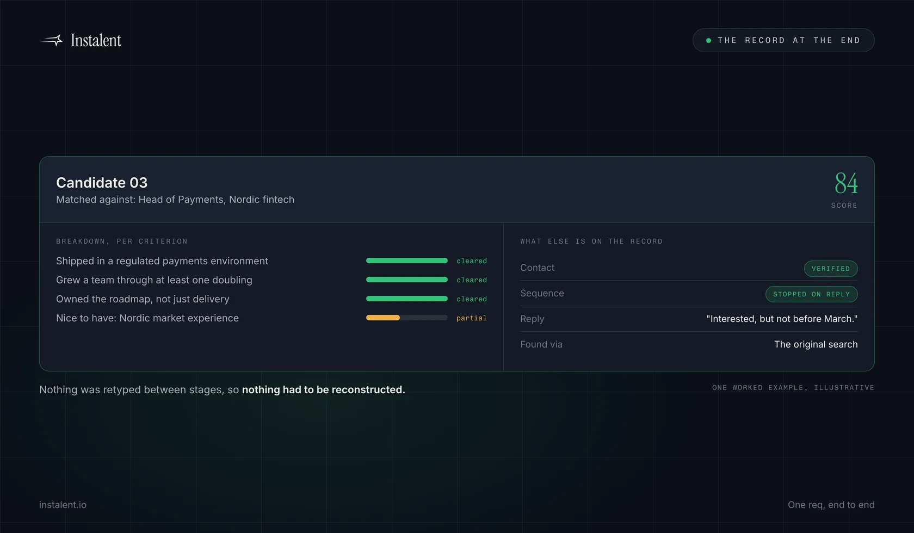The image size is (914, 533).
Task: Click the green dot in the header pill
Action: [x=708, y=40]
